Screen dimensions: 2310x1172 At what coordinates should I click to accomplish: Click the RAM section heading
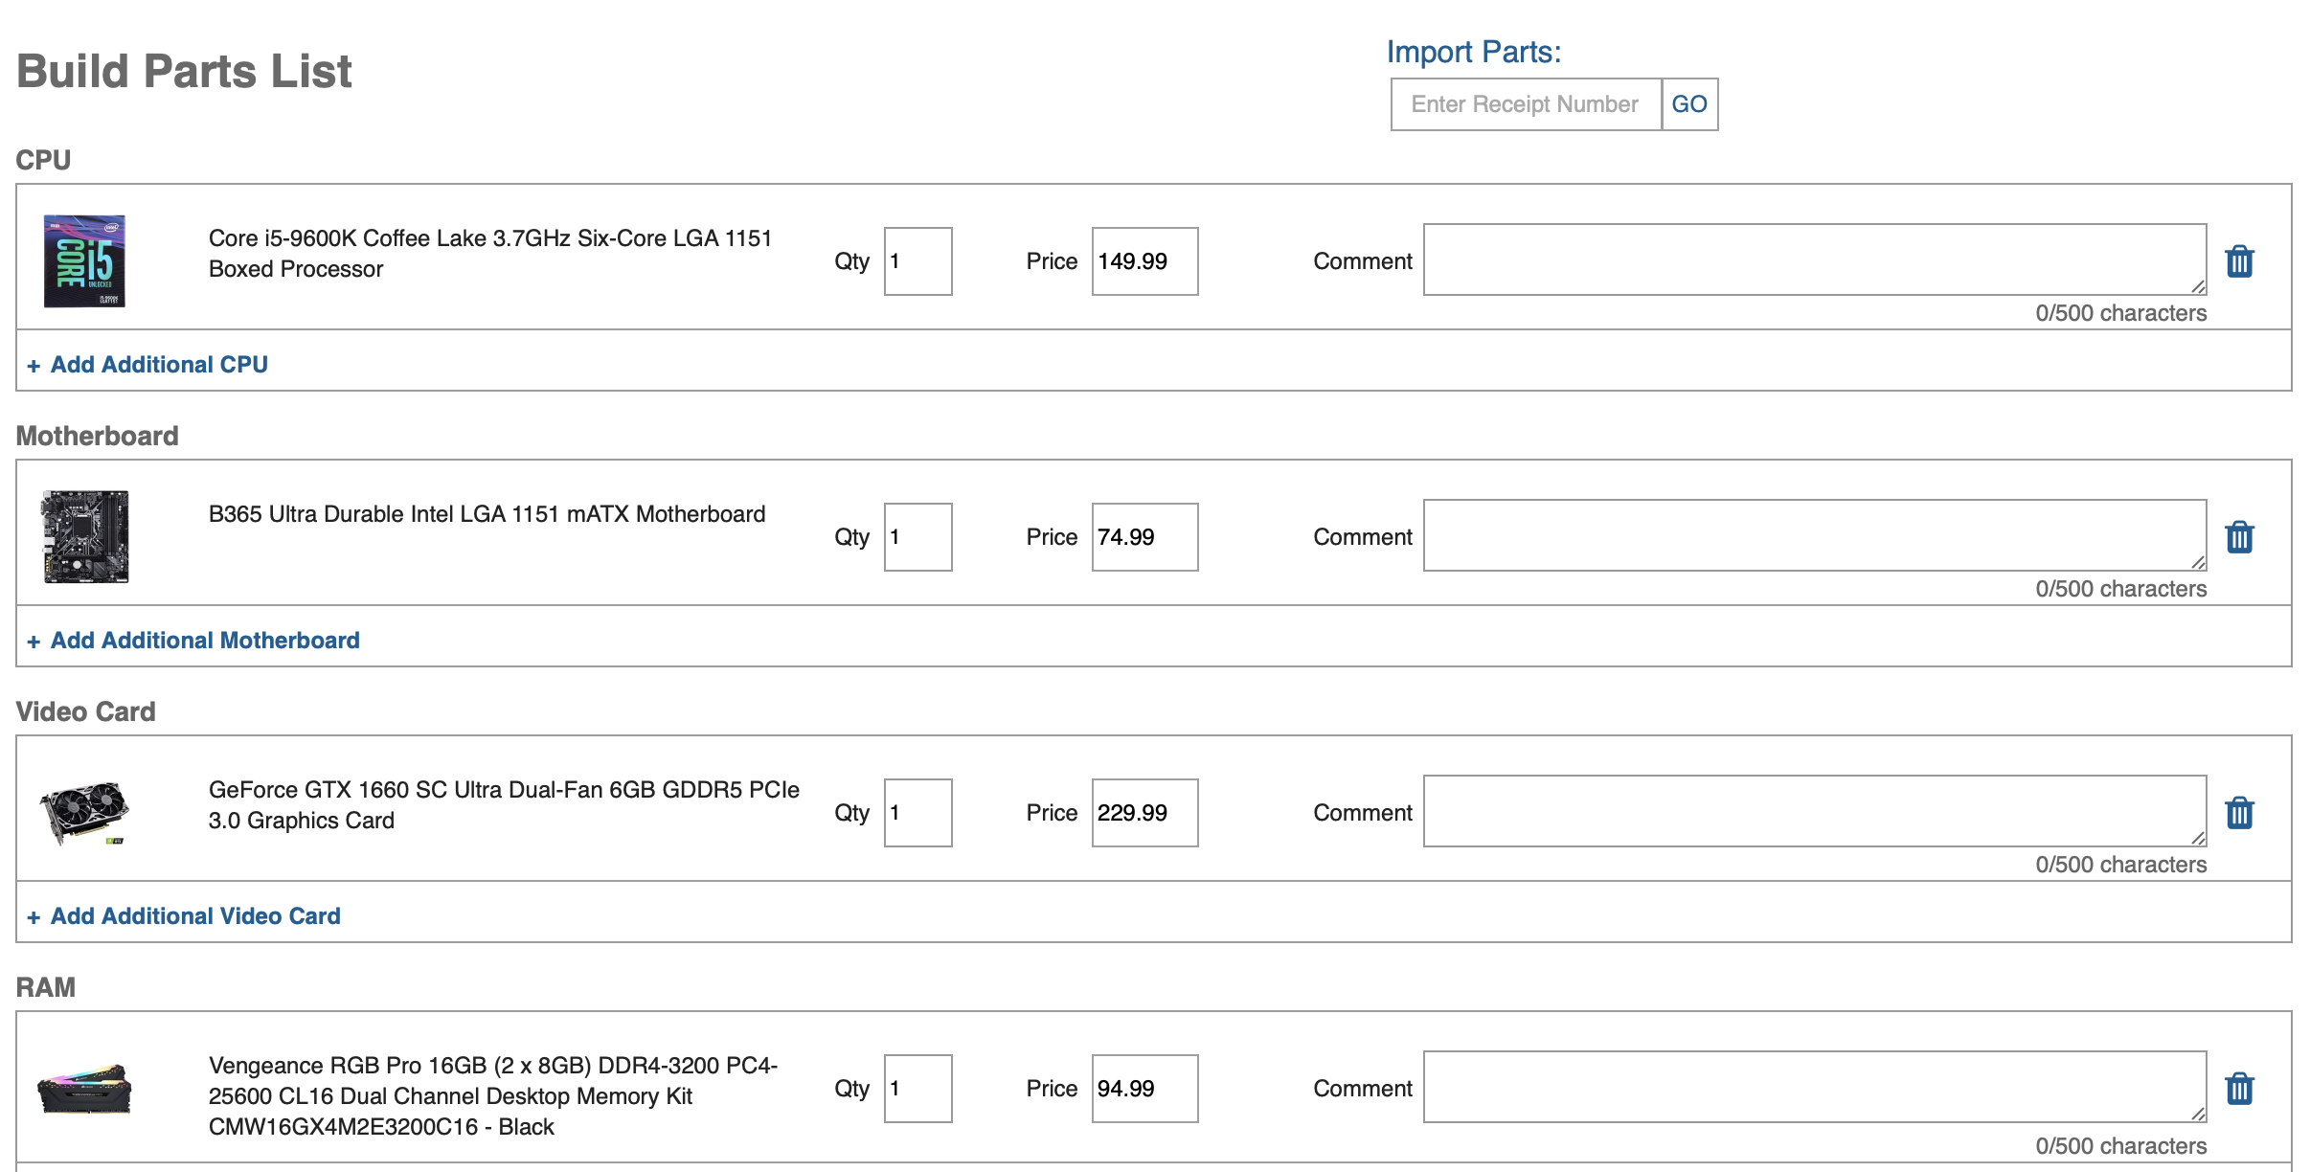(46, 987)
